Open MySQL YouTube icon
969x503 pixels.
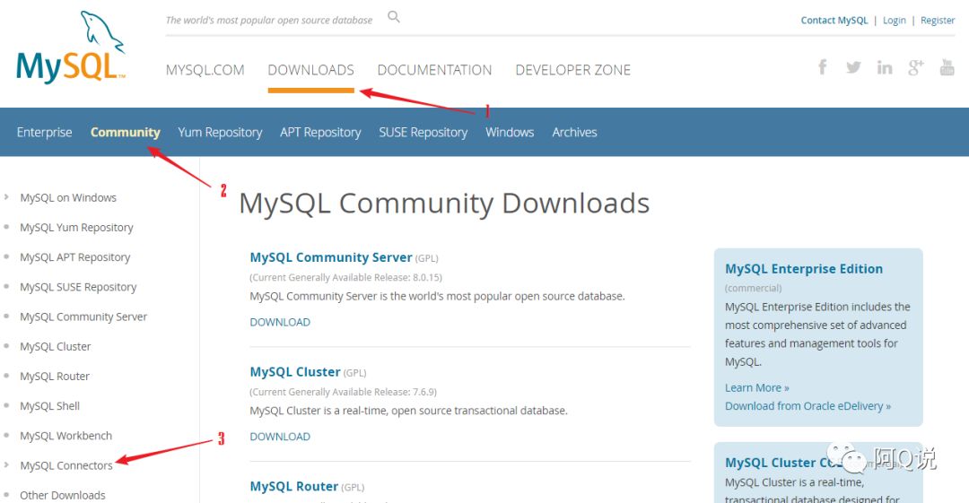pyautogui.click(x=947, y=67)
